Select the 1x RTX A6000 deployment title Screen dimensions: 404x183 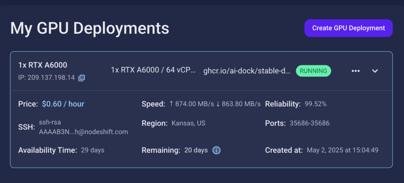coord(43,65)
